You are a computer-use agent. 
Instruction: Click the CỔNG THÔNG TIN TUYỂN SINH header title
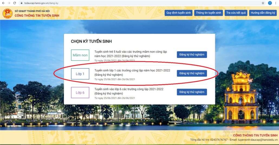coord(37,15)
